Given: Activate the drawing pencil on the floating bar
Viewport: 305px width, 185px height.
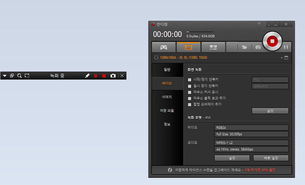Looking at the screenshot, I should point(88,76).
